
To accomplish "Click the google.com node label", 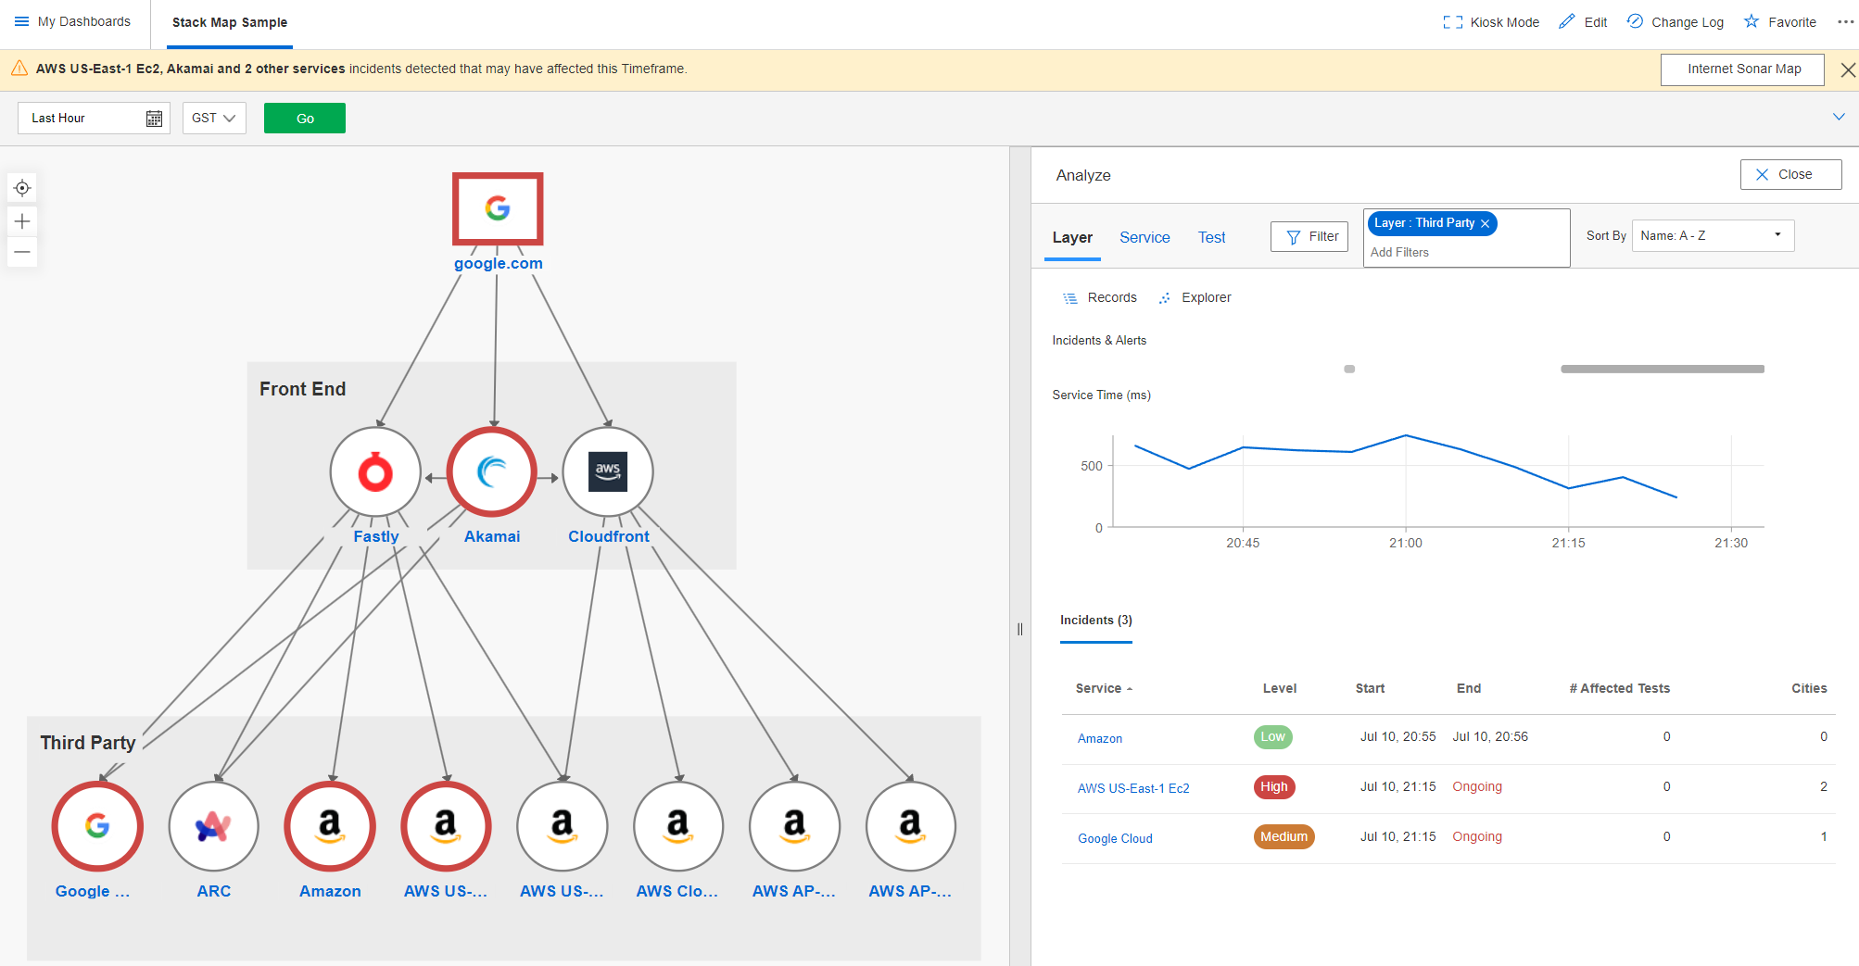I will point(498,263).
